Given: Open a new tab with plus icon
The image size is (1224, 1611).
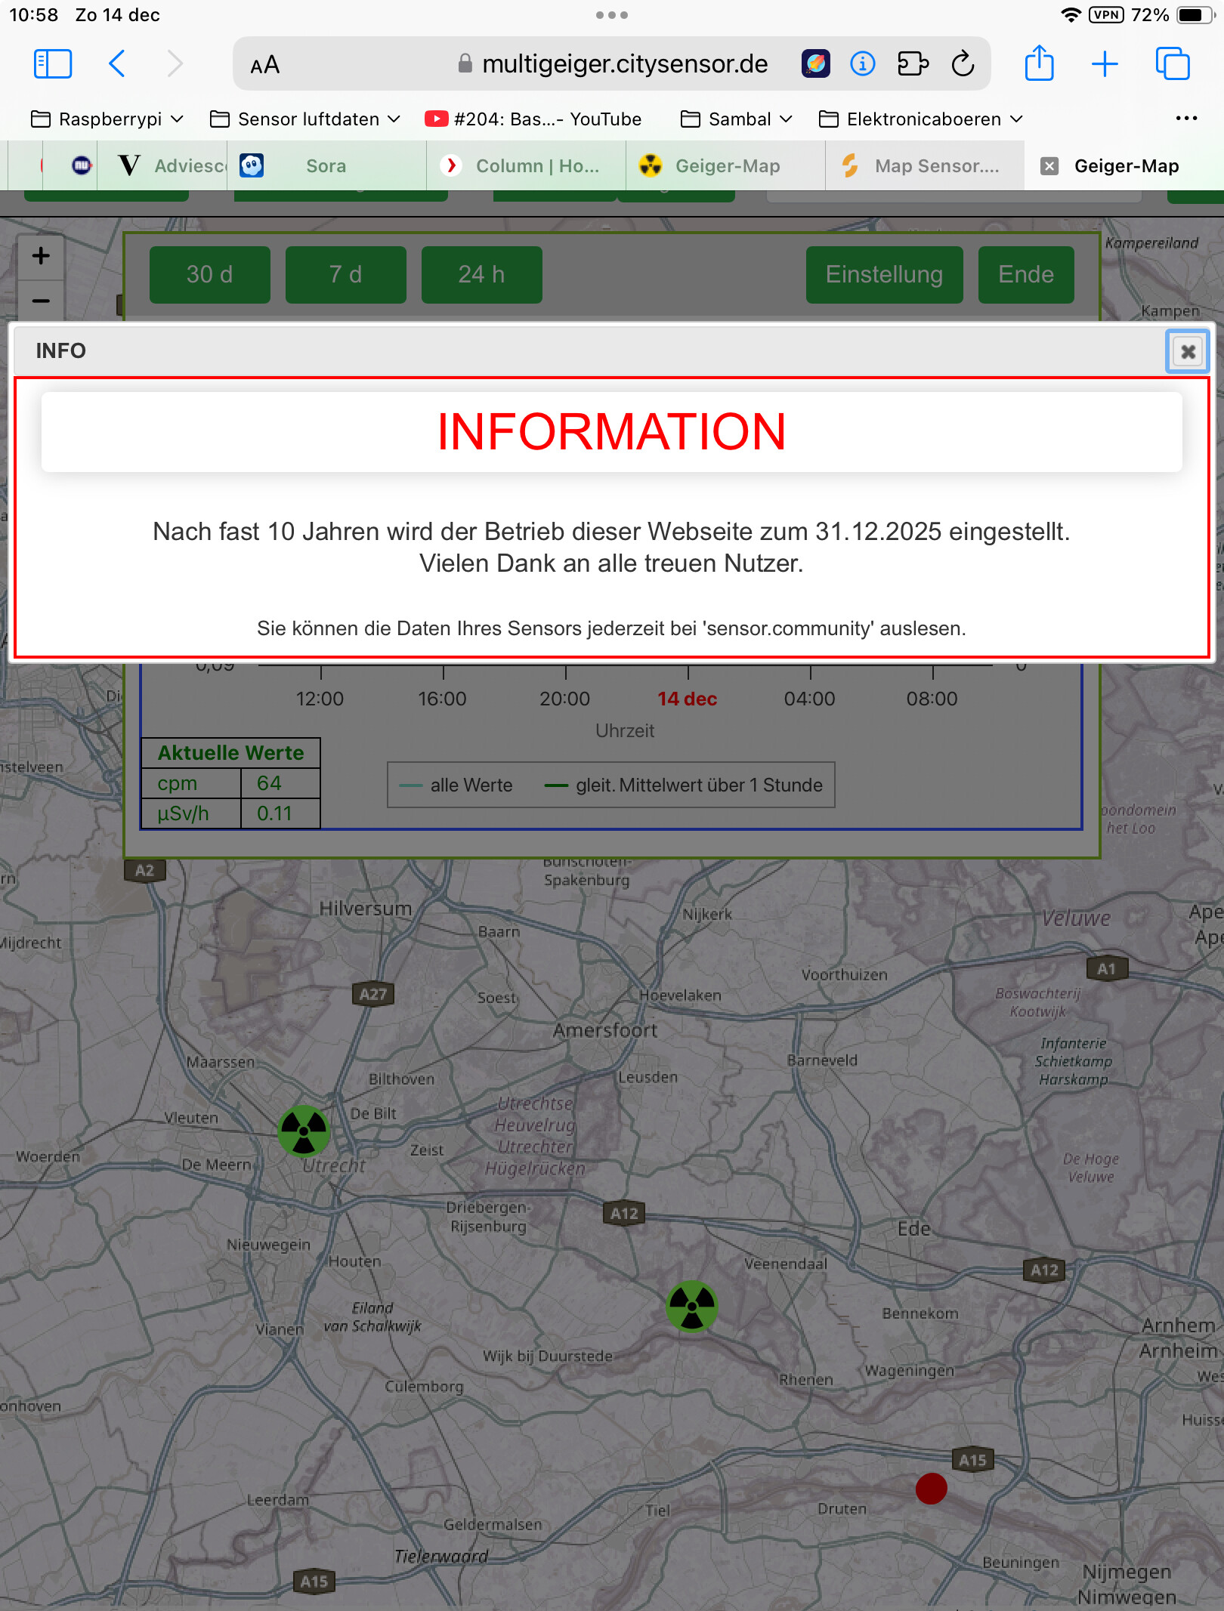Looking at the screenshot, I should click(x=1105, y=64).
